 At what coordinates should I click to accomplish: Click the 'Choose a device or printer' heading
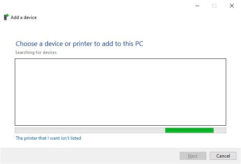[79, 44]
